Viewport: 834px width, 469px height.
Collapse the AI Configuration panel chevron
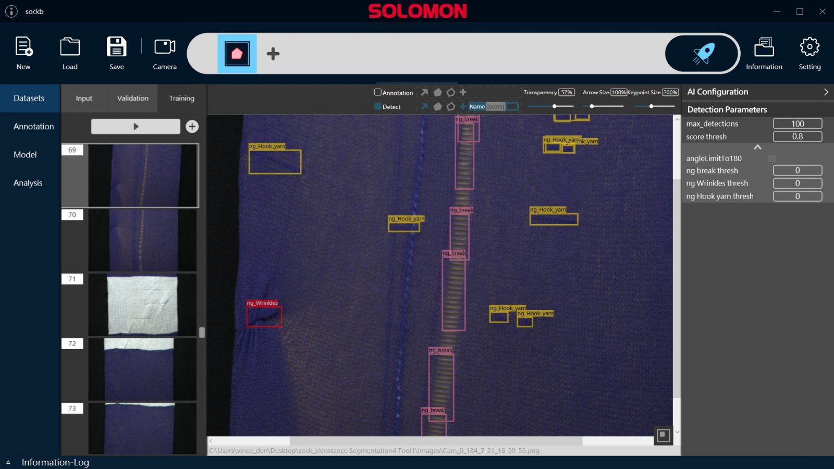(826, 92)
